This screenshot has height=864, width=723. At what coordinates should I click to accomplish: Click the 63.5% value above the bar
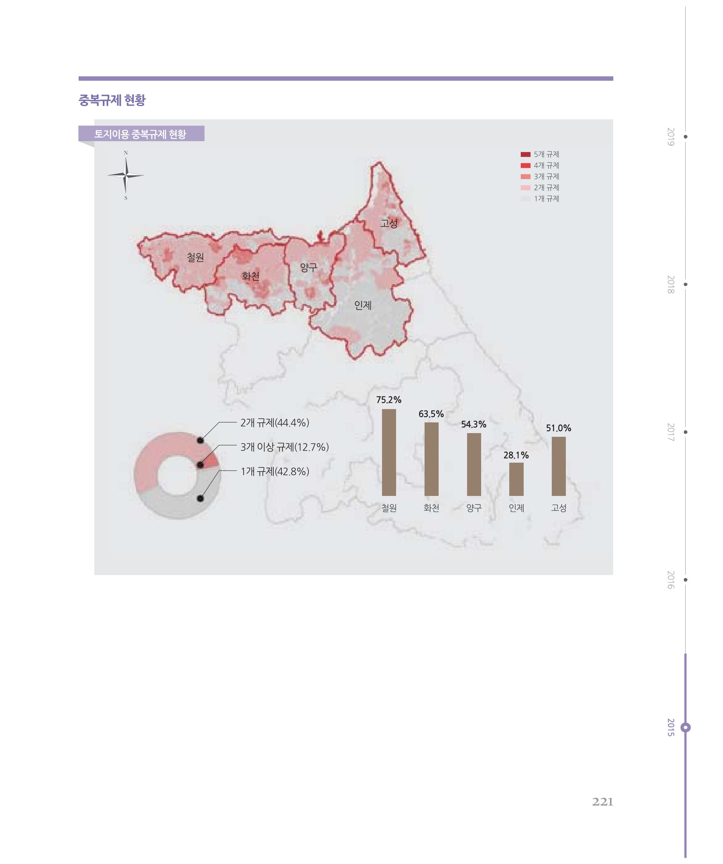tap(431, 414)
